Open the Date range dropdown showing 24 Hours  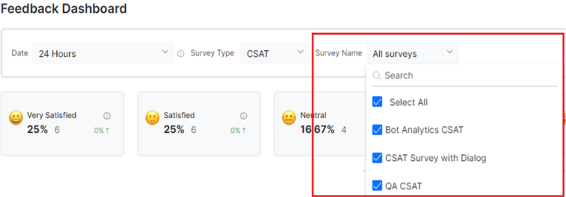tap(103, 53)
